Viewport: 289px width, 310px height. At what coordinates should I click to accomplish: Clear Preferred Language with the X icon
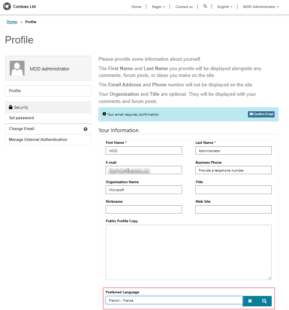[250, 301]
